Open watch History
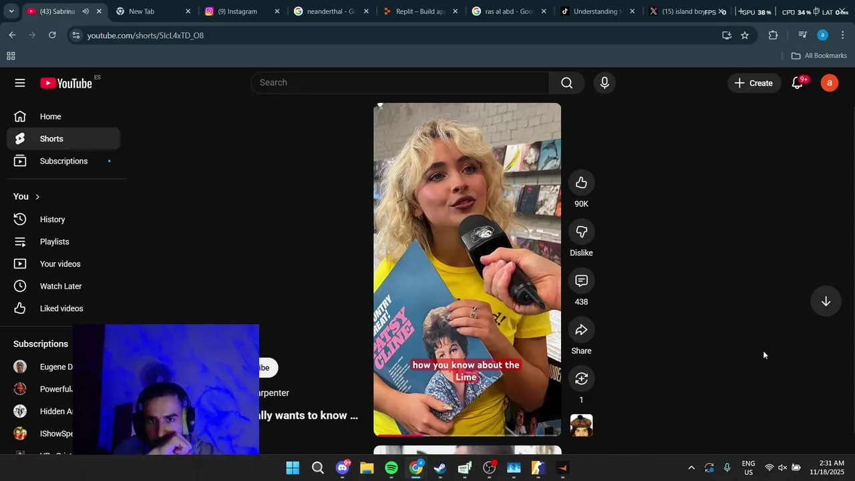855x481 pixels. coord(63,219)
